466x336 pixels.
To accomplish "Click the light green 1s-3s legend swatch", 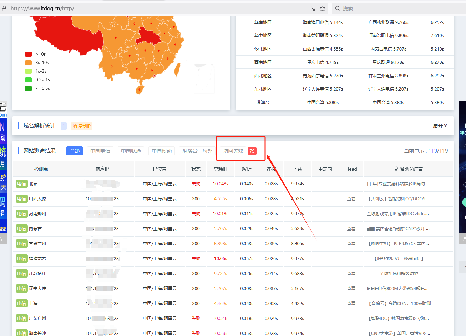I will [x=28, y=71].
